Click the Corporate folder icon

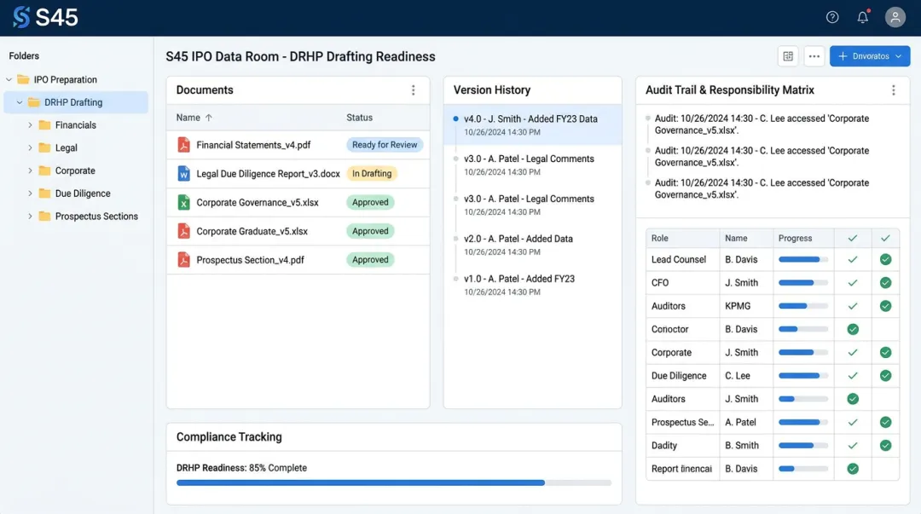(44, 170)
